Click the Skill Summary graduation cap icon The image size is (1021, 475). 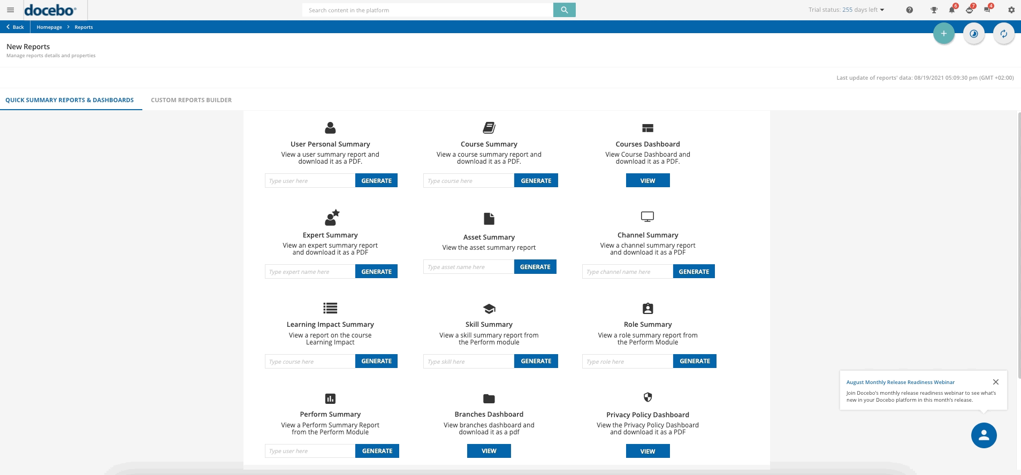point(489,309)
